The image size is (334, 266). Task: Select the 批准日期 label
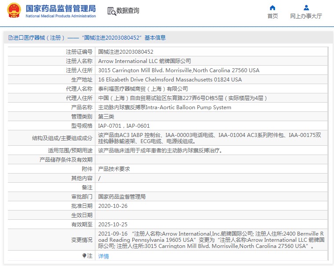[82, 206]
